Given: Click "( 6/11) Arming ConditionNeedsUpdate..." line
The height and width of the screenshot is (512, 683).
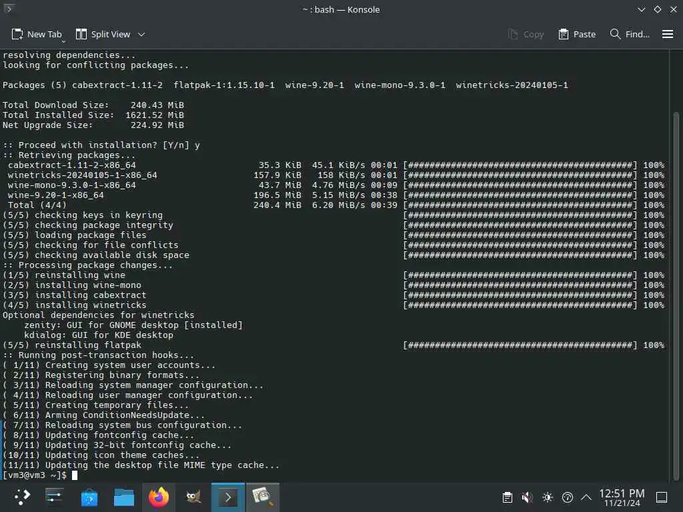Looking at the screenshot, I should point(103,415).
